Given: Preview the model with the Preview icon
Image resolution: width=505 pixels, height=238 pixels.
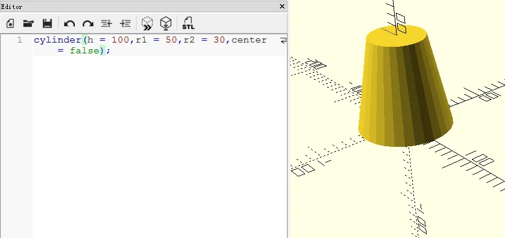Looking at the screenshot, I should coord(147,23).
